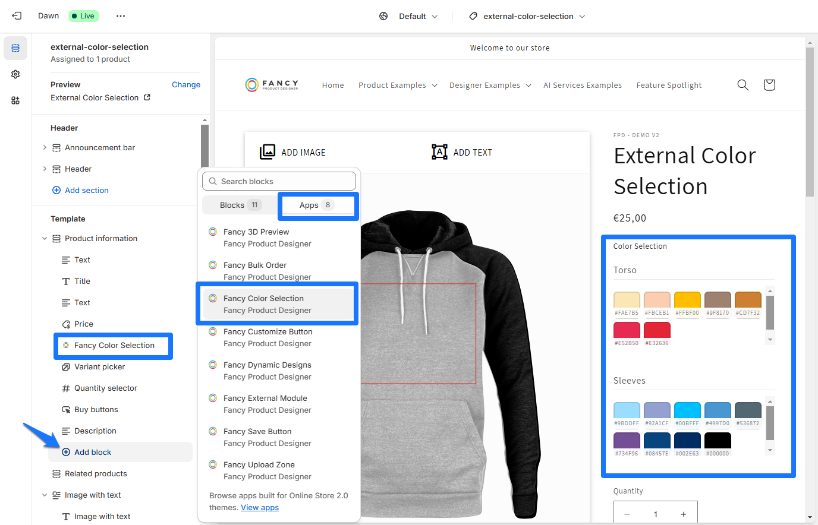Screen dimensions: 818x525
Task: Decrease quantity with the minus button
Action: 627,514
